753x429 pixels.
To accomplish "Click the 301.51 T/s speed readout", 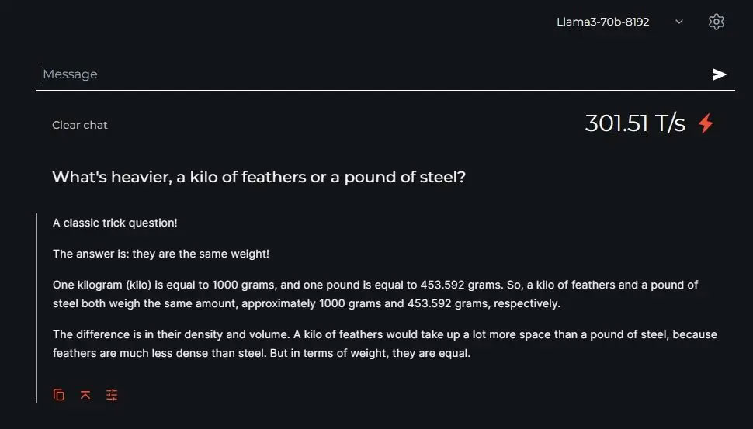I will (635, 123).
